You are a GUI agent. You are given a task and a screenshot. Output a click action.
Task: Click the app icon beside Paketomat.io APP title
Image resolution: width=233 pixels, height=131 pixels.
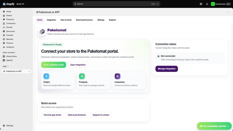tap(37, 12)
